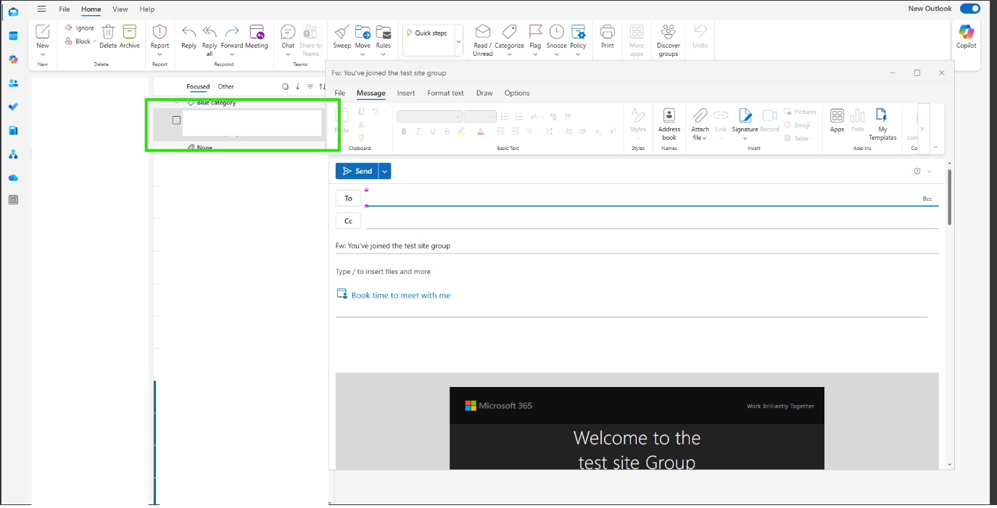Click the Print icon in the Home ribbon
Image resolution: width=997 pixels, height=508 pixels.
608,36
